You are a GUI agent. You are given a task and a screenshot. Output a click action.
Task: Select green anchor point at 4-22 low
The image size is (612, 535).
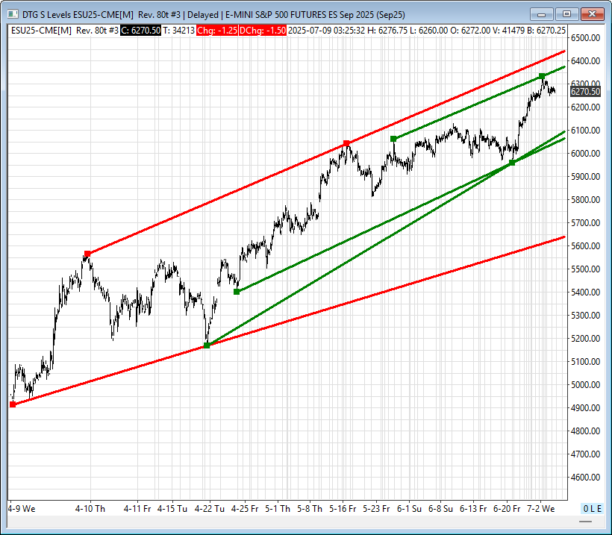(x=207, y=345)
